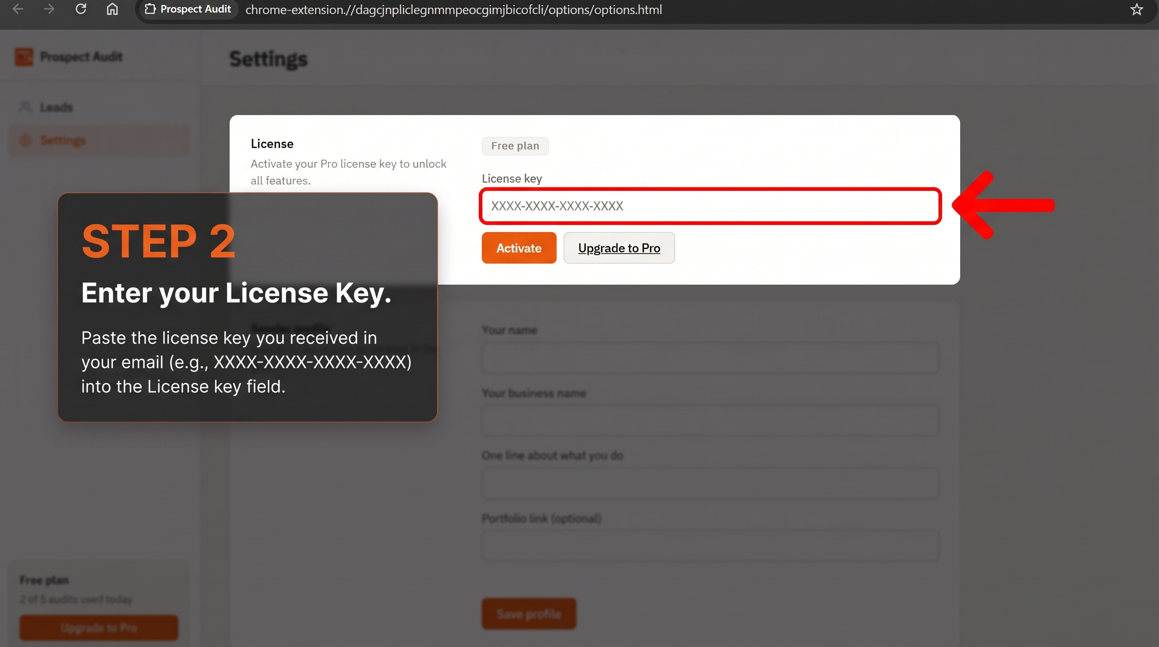The image size is (1159, 647).
Task: Reload the page with refresh icon
Action: pos(81,9)
